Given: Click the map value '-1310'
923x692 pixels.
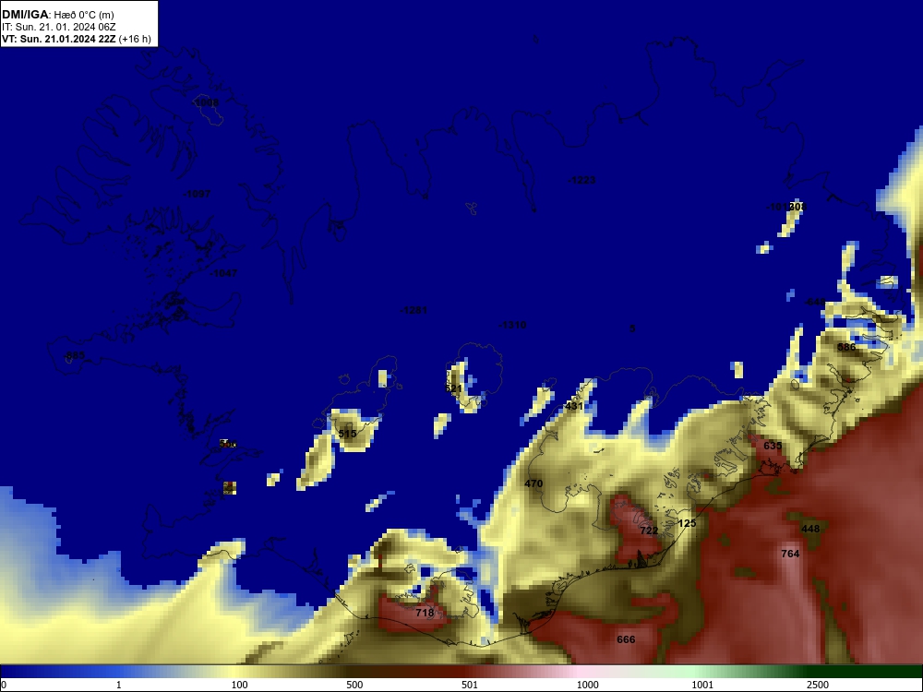Looking at the screenshot, I should tap(512, 325).
